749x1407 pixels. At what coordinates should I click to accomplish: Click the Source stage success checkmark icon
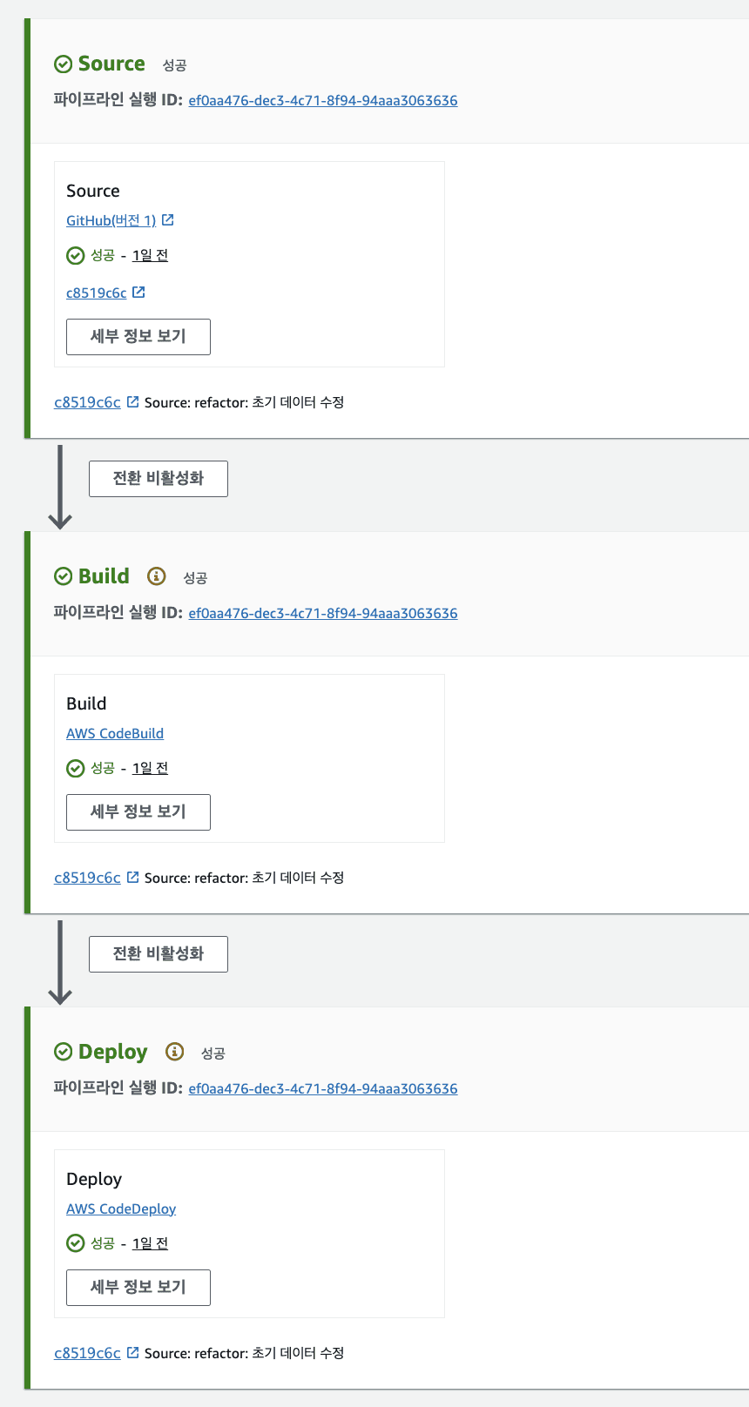pyautogui.click(x=62, y=63)
